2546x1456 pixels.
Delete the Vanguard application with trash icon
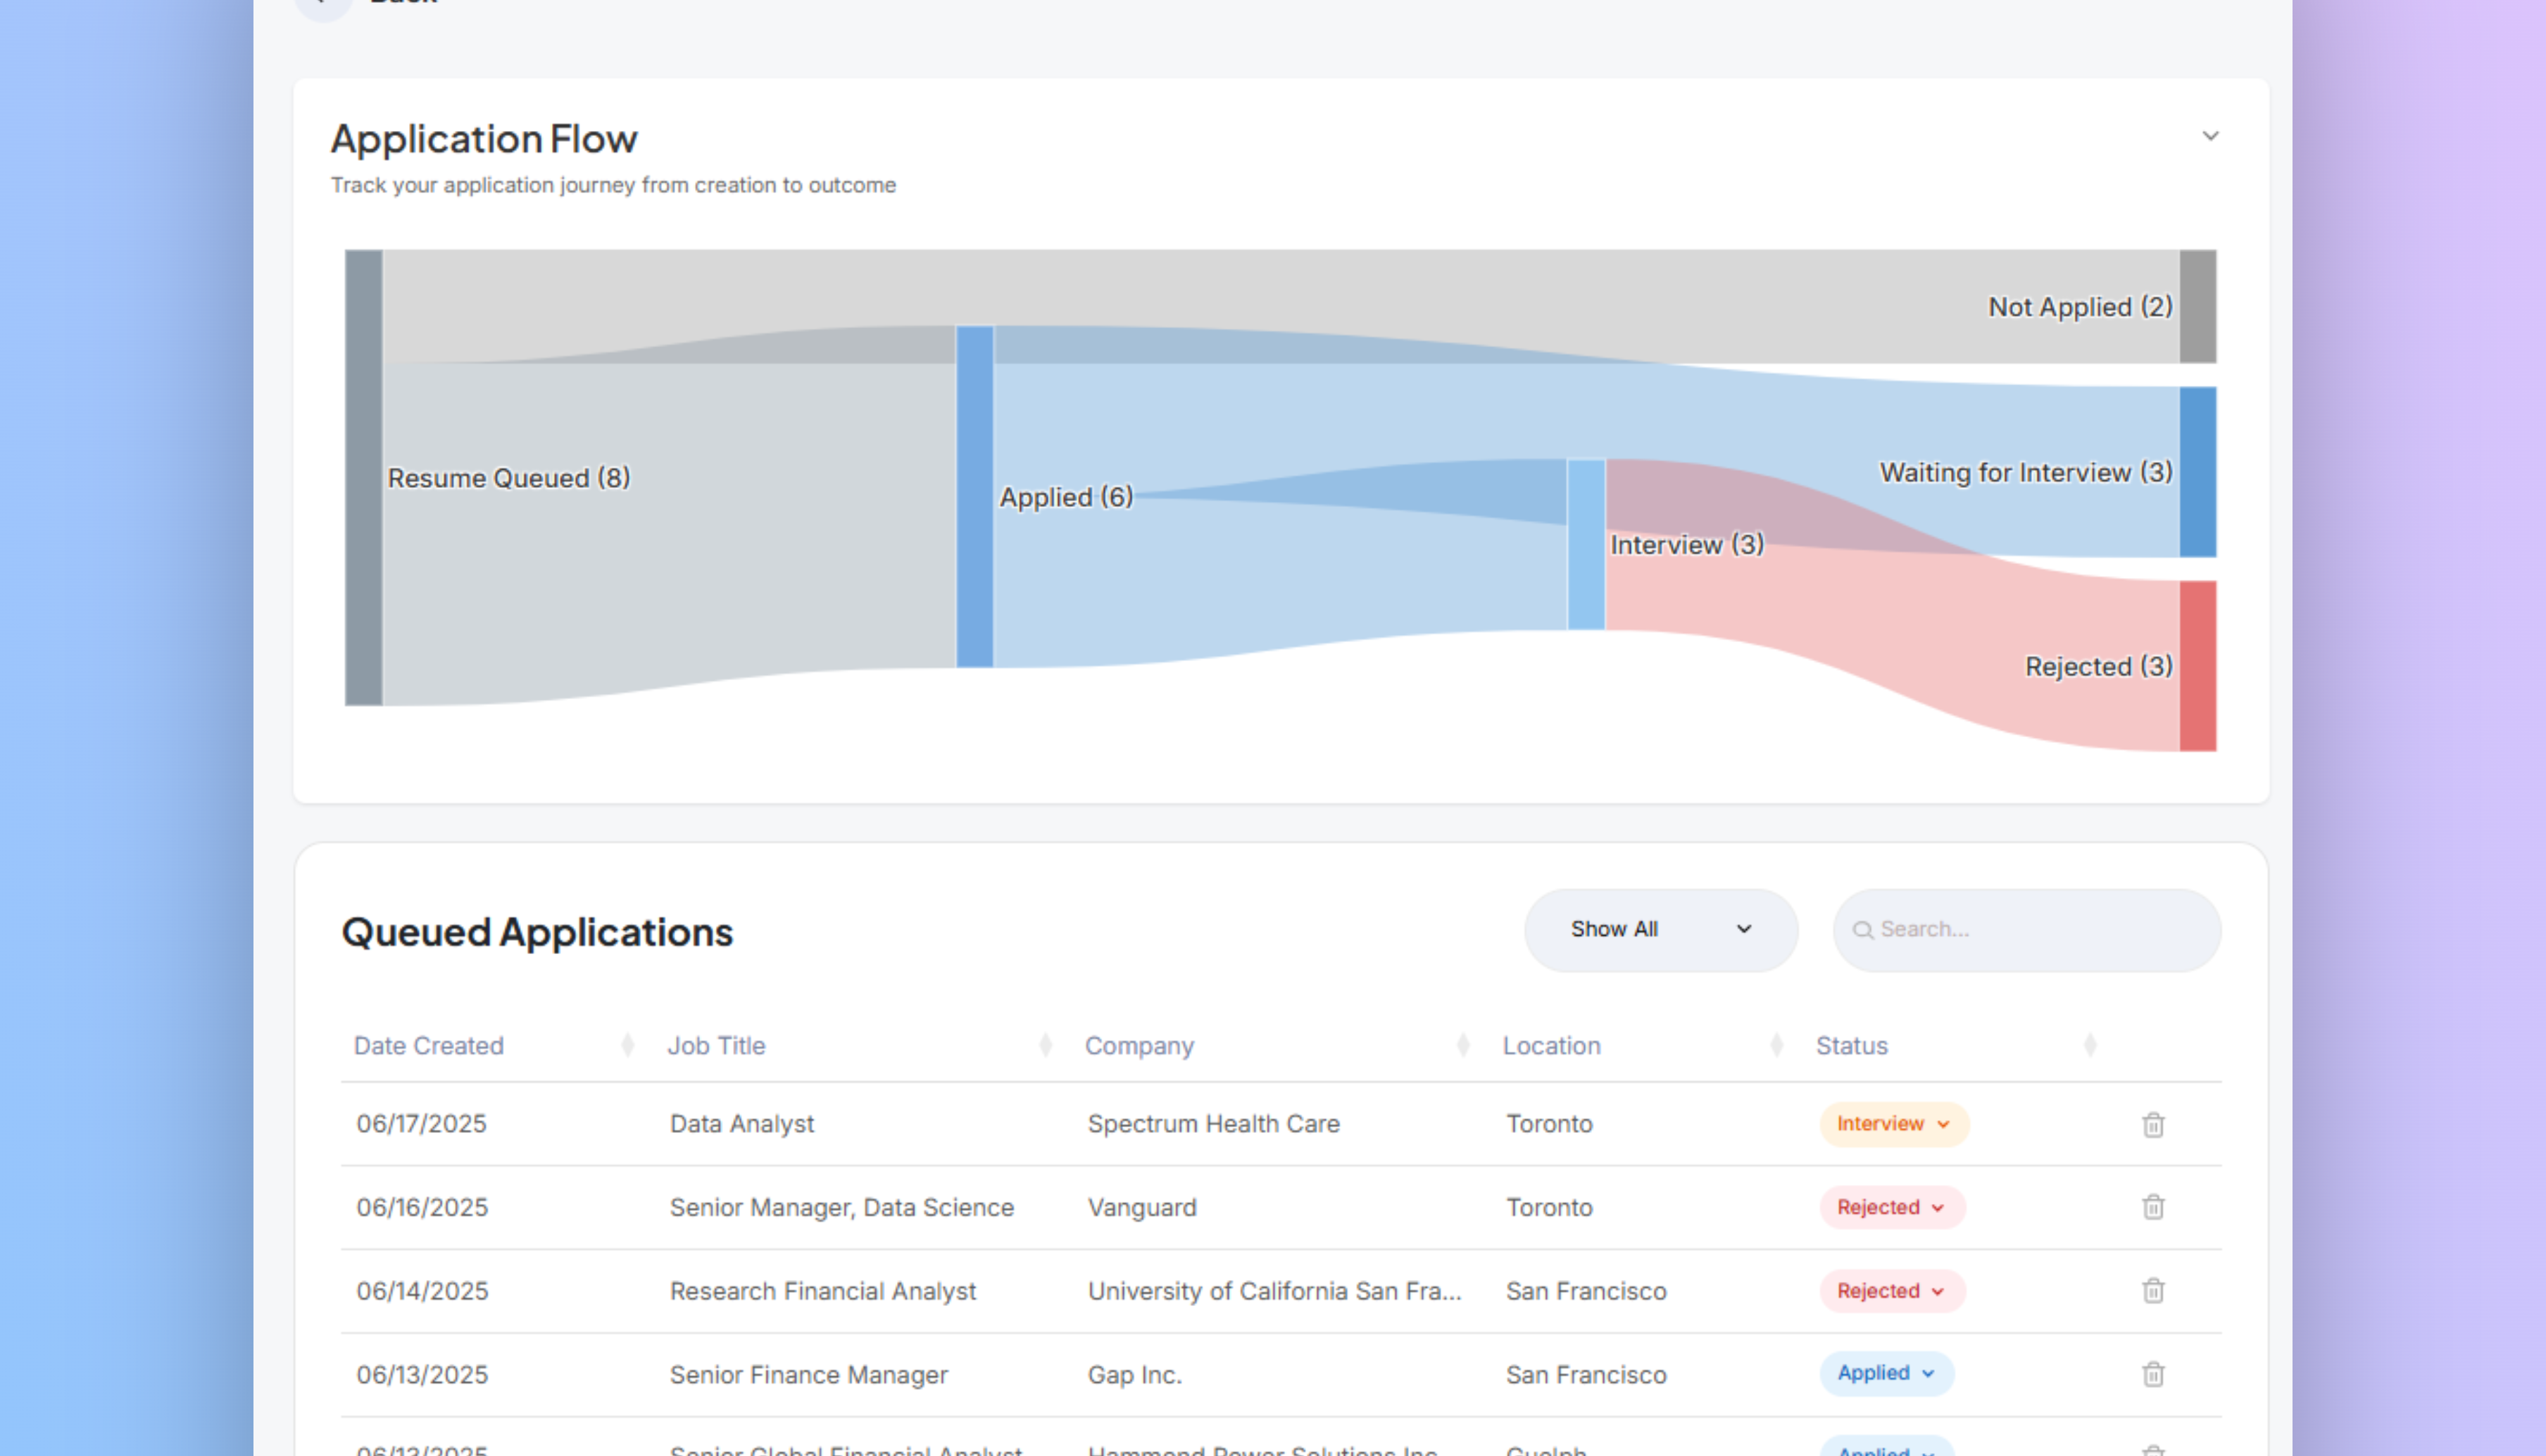(x=2153, y=1207)
